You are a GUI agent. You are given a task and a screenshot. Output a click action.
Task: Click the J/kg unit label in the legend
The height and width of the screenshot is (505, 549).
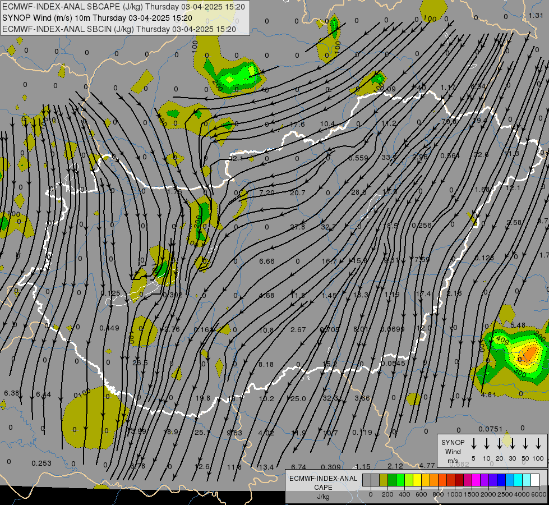point(323,497)
